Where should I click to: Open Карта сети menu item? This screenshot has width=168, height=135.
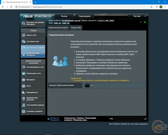pyautogui.click(x=33, y=35)
